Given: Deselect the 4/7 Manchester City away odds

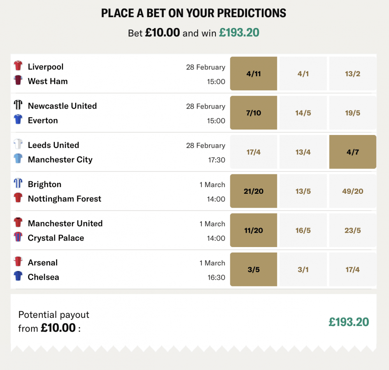Looking at the screenshot, I should (x=352, y=152).
